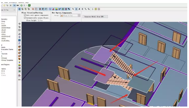The width and height of the screenshot is (189, 108).
Task: Open the Help menu
Action: [27, 2]
